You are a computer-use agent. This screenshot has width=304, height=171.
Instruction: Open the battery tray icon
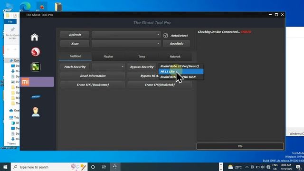[x=257, y=167]
